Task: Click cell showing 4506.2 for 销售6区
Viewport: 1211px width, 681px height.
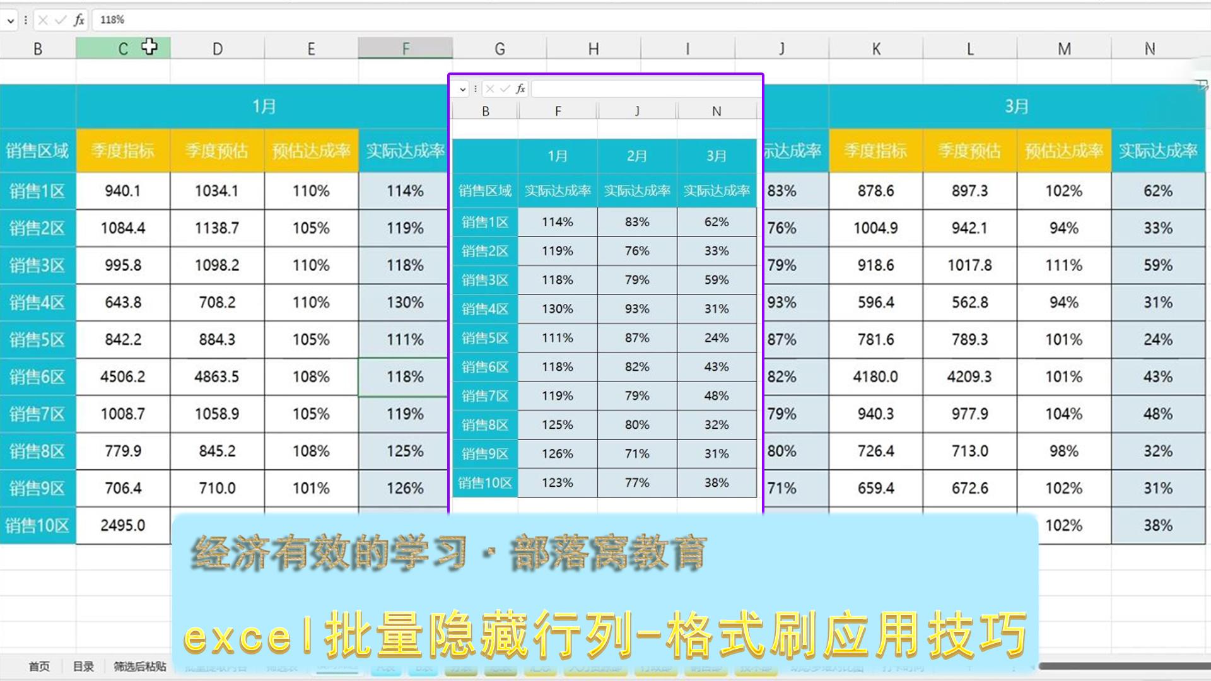Action: coord(123,377)
